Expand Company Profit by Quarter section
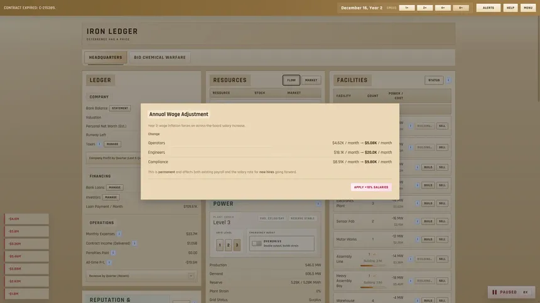 tap(114, 158)
